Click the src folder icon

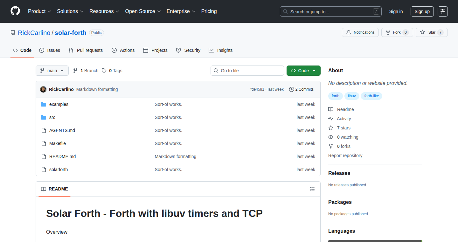pyautogui.click(x=44, y=117)
